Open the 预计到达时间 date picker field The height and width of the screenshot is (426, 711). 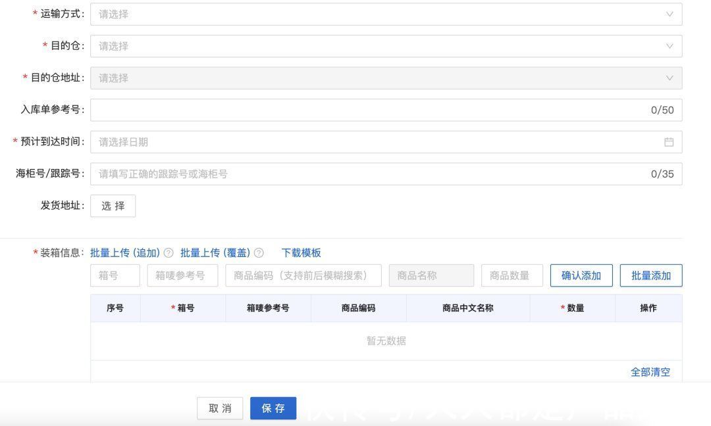click(386, 142)
